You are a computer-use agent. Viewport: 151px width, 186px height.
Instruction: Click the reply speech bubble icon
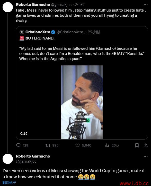(18, 145)
